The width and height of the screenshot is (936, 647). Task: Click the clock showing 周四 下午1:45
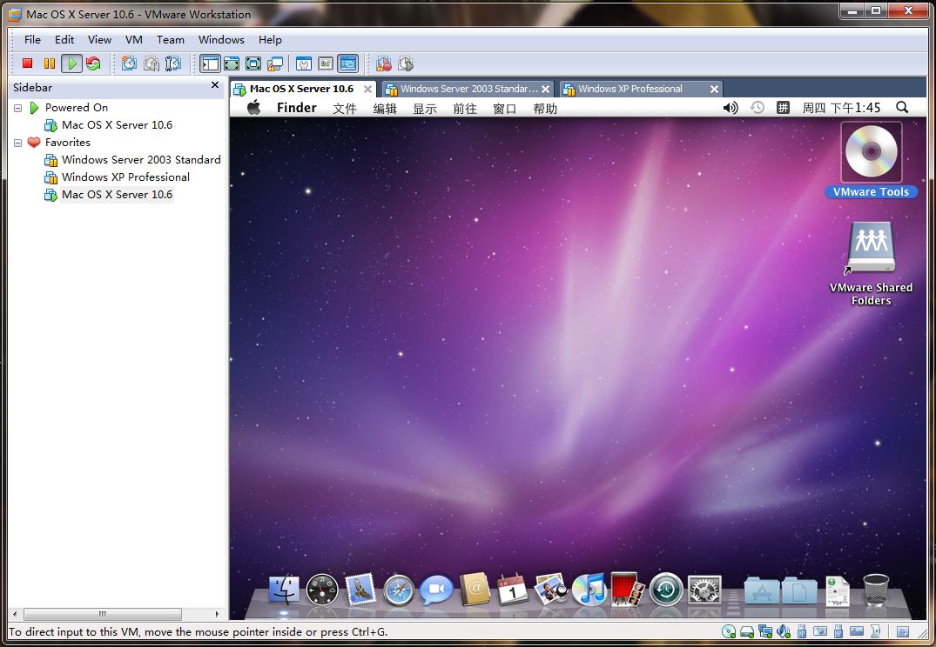(842, 108)
